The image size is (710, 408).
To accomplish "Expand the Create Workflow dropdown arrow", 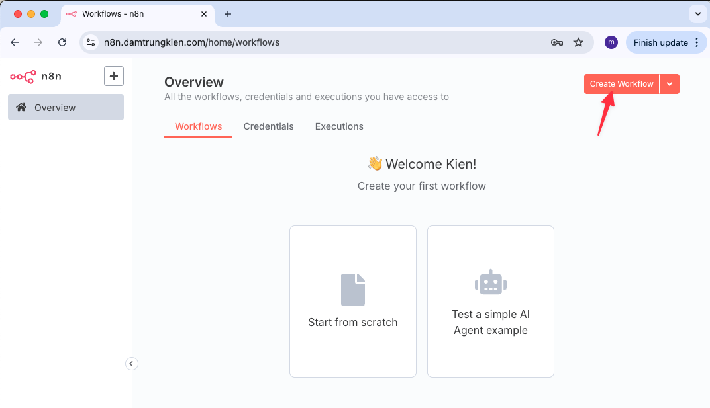I will tap(670, 84).
